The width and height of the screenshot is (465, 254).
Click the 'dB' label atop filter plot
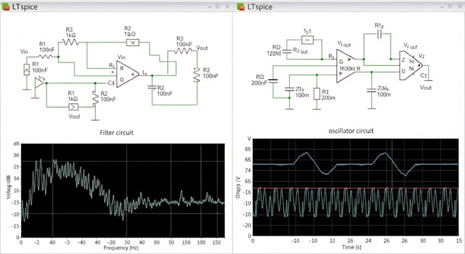click(16, 144)
